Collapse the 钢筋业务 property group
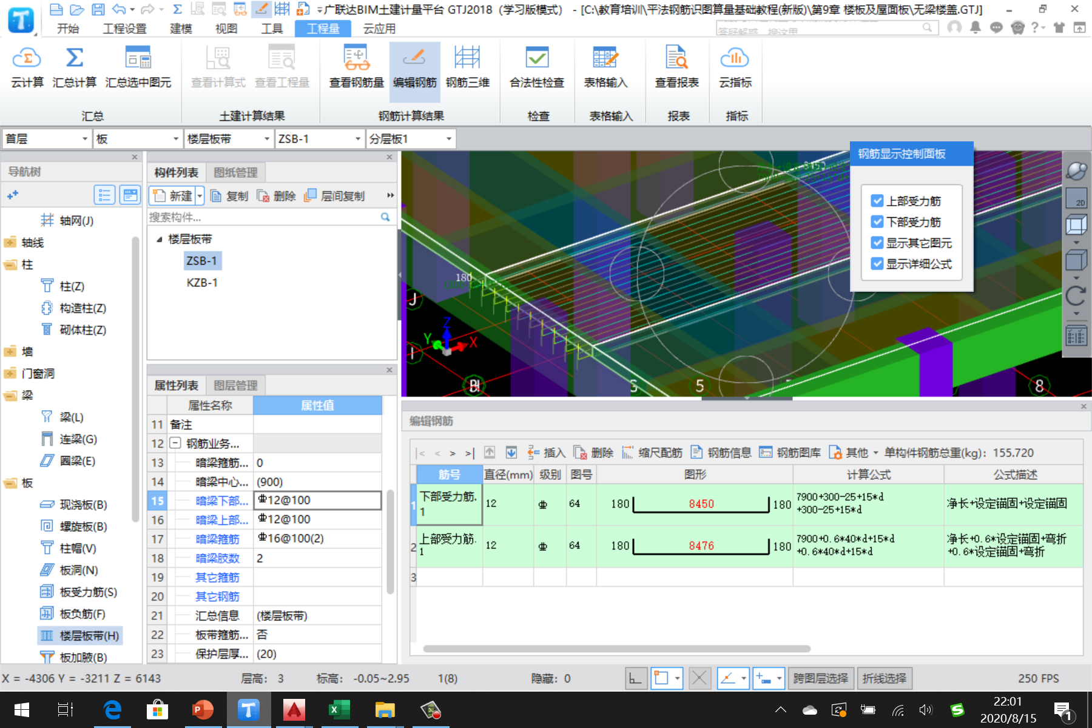The height and width of the screenshot is (728, 1092). click(x=175, y=443)
